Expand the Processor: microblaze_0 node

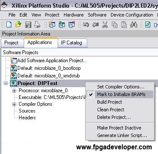pyautogui.click(x=14, y=91)
